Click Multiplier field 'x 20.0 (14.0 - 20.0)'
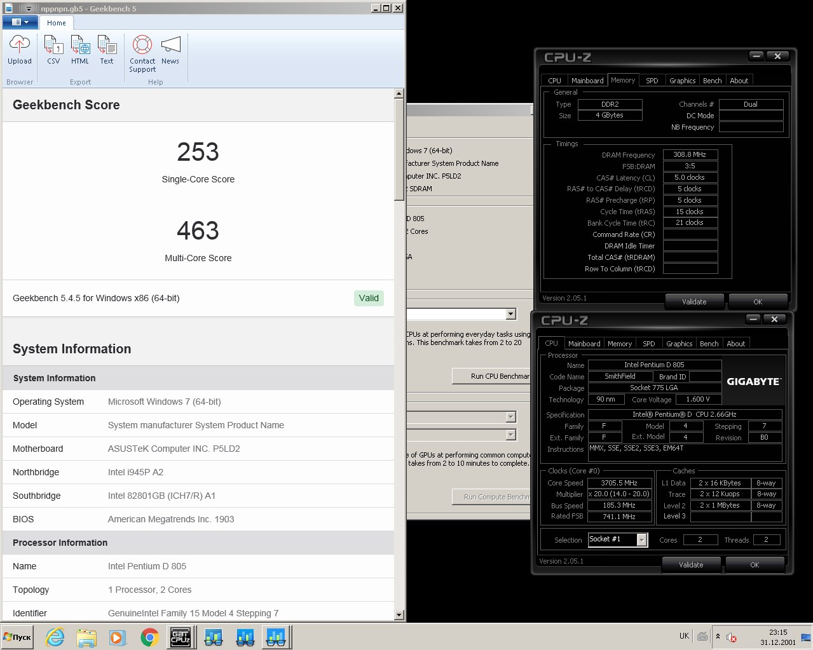The height and width of the screenshot is (650, 813). point(619,494)
